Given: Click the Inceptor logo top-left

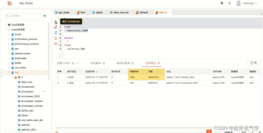Looking at the screenshot, I should point(10,3).
